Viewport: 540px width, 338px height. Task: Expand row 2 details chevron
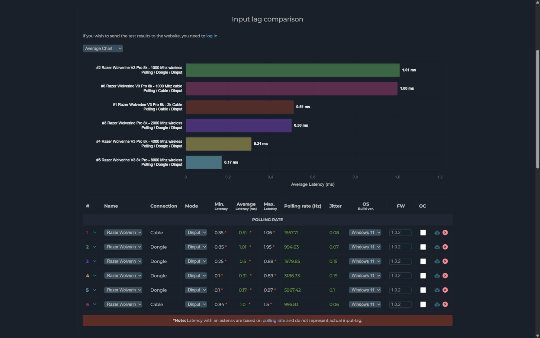point(95,247)
